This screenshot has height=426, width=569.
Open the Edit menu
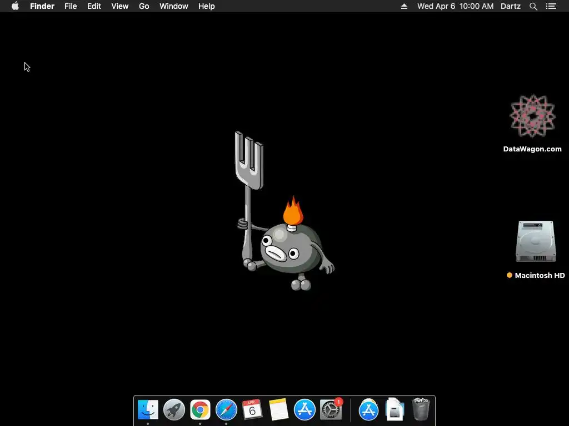94,6
